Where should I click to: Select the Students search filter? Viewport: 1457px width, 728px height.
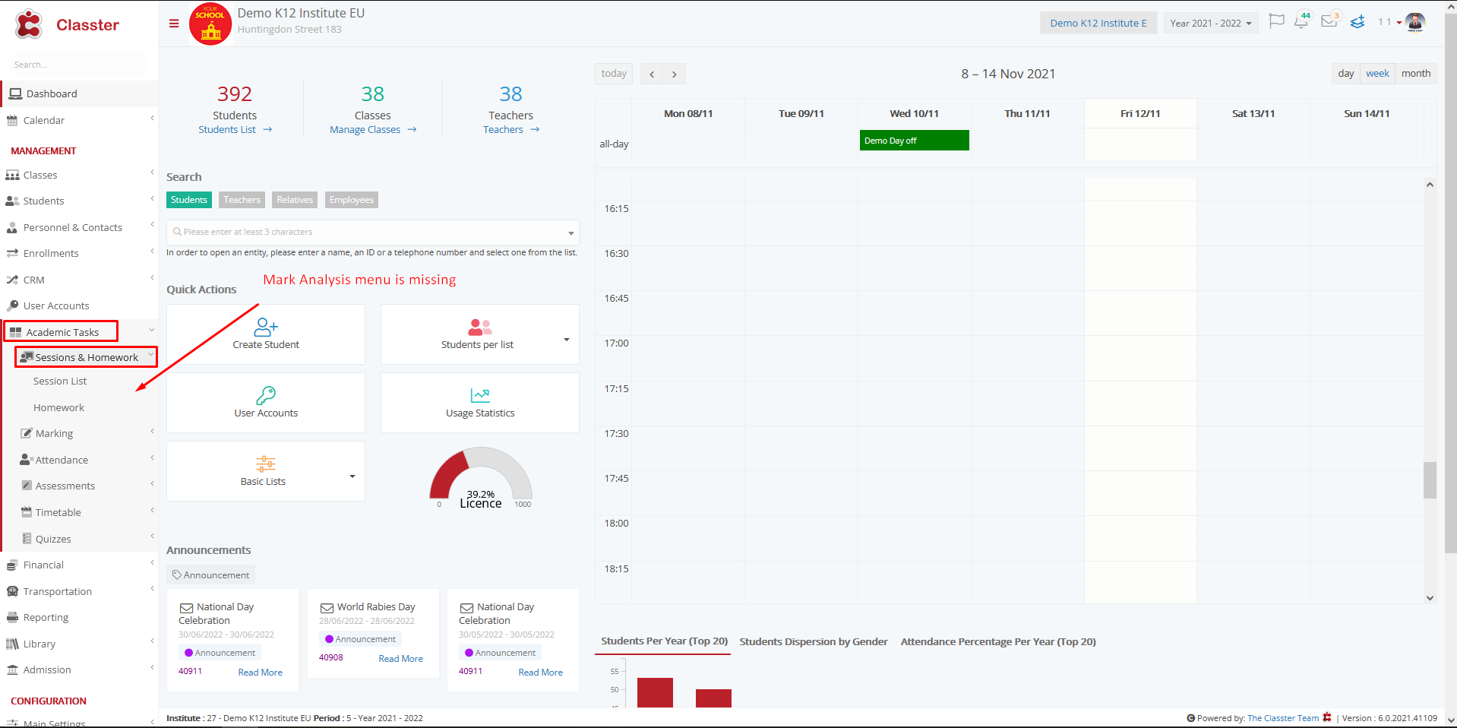[x=189, y=200]
